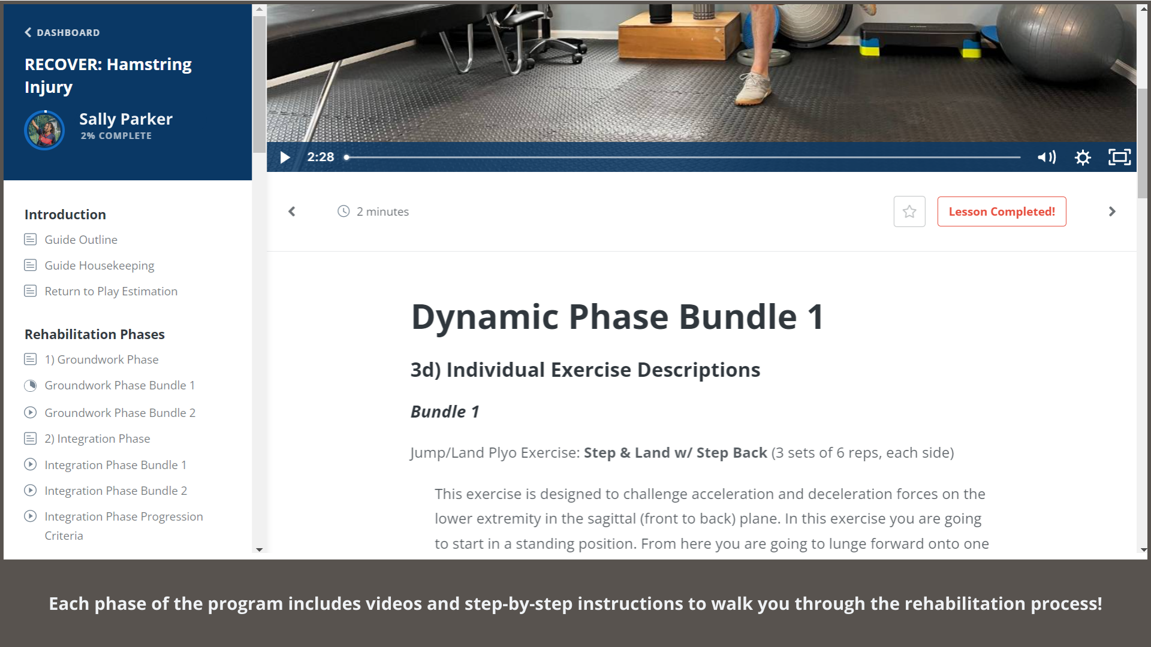Open Integration Phase Progression Criteria

123,517
